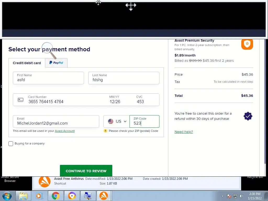
Task: Click the Avast Premium Security product title
Action: click(194, 41)
